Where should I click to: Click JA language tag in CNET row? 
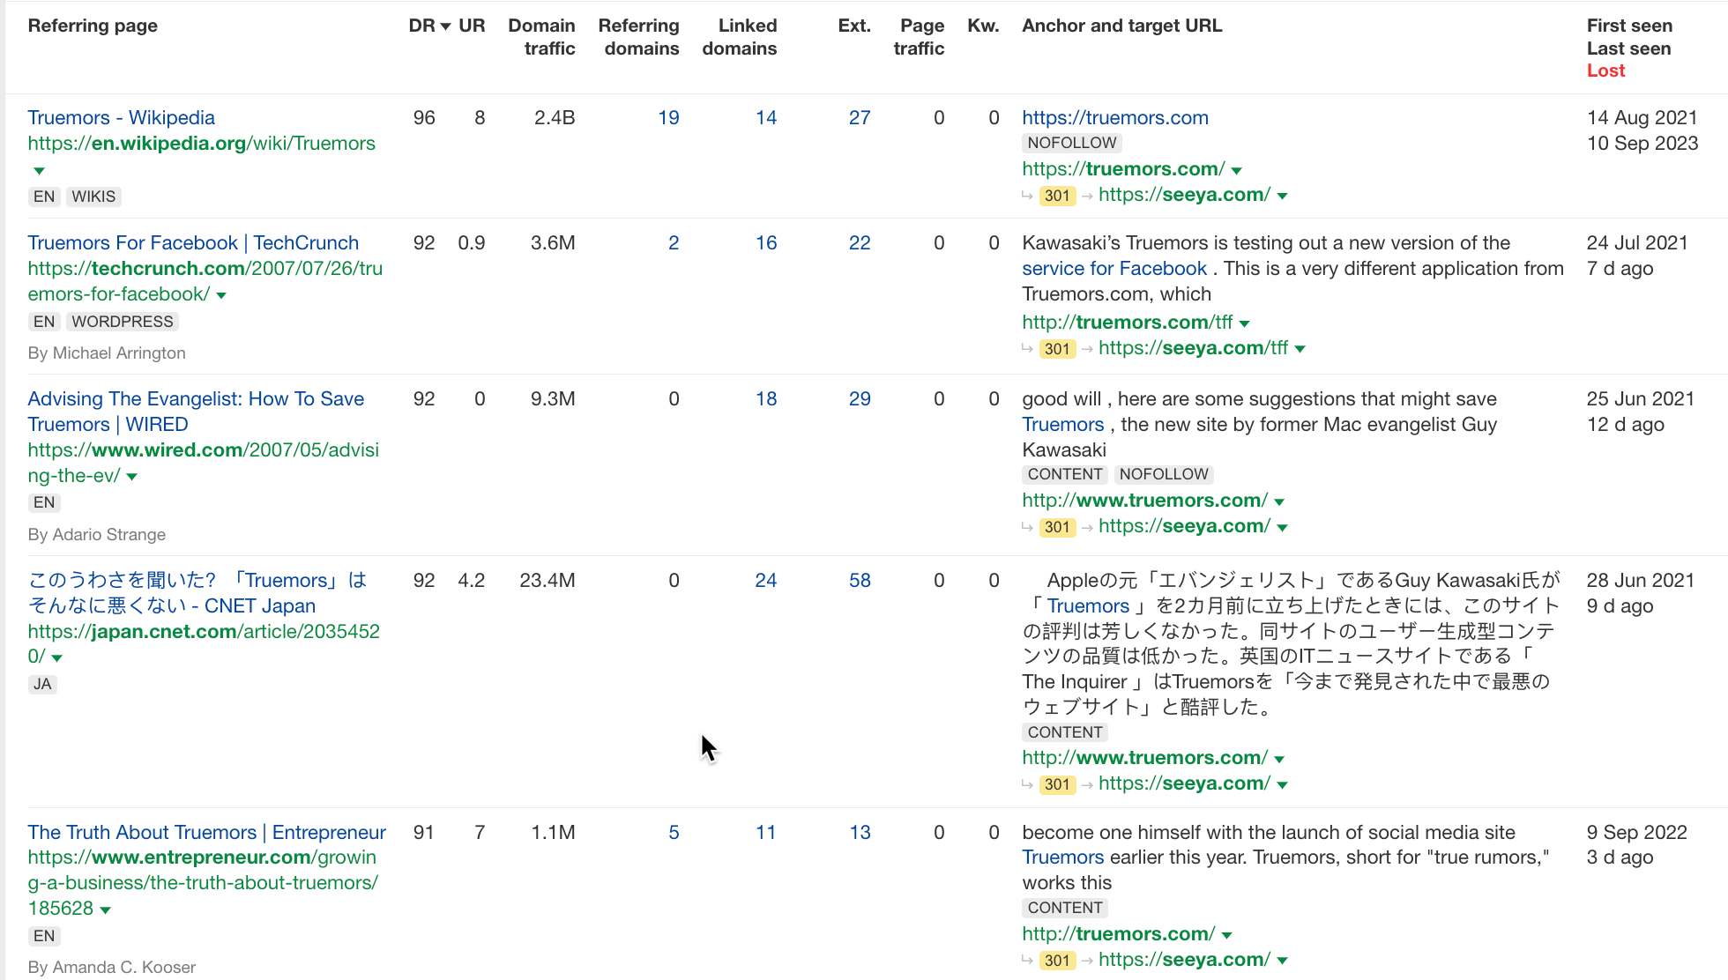[x=42, y=685]
